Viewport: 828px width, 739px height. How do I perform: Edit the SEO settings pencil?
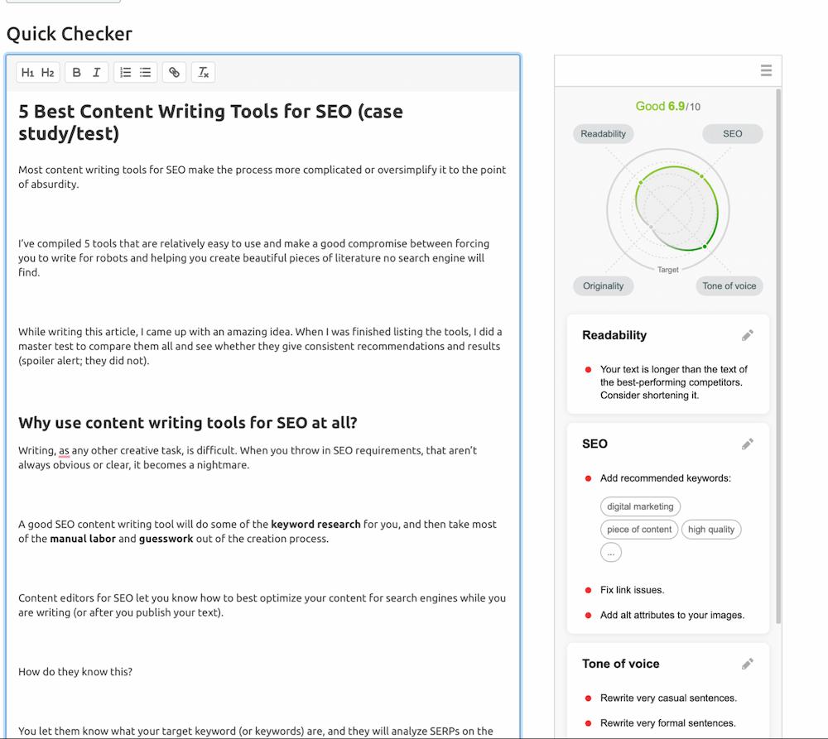click(x=747, y=444)
